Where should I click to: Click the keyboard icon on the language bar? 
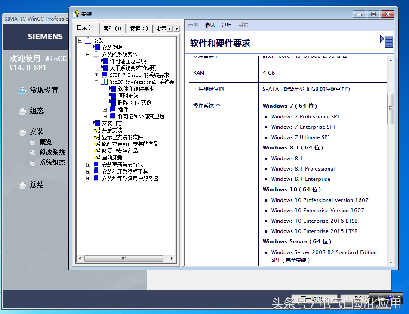pos(381,299)
